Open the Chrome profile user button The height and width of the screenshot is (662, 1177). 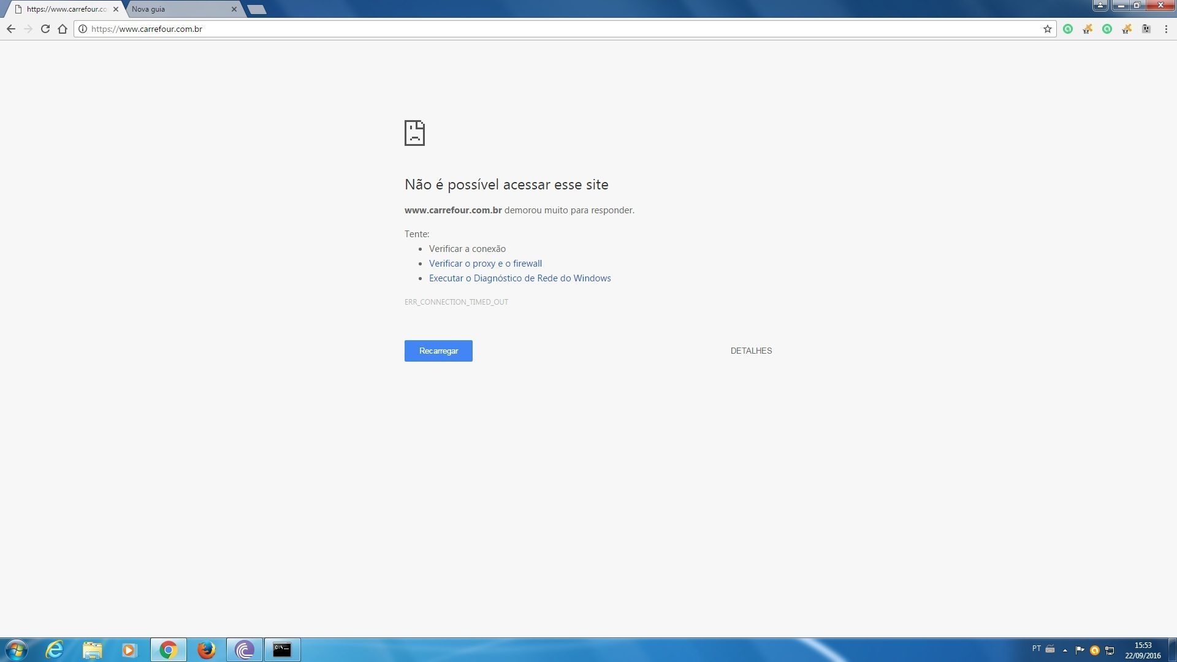tap(1100, 6)
